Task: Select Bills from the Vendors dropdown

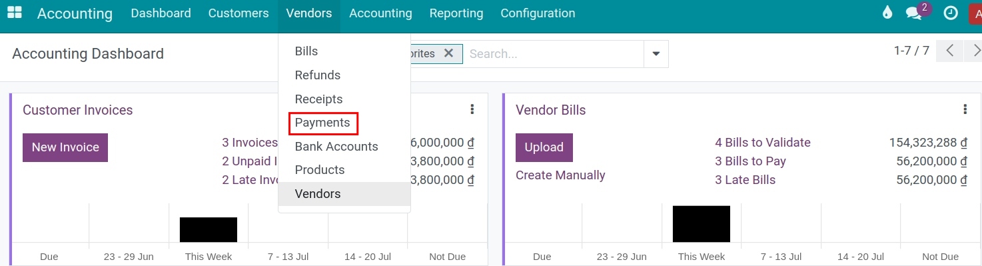Action: pos(344,51)
